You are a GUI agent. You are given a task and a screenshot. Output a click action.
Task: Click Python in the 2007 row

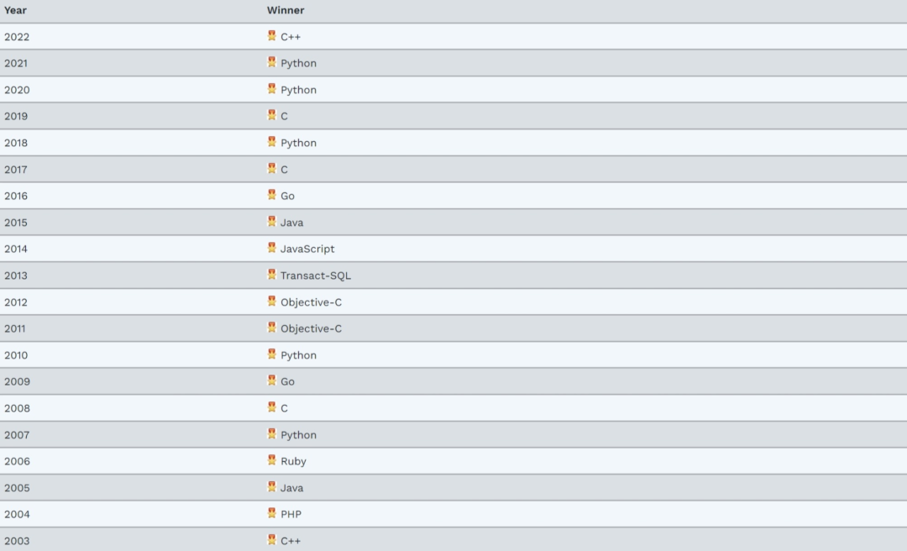pos(298,434)
